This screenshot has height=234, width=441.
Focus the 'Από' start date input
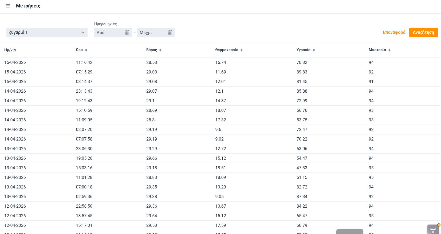[x=109, y=32]
